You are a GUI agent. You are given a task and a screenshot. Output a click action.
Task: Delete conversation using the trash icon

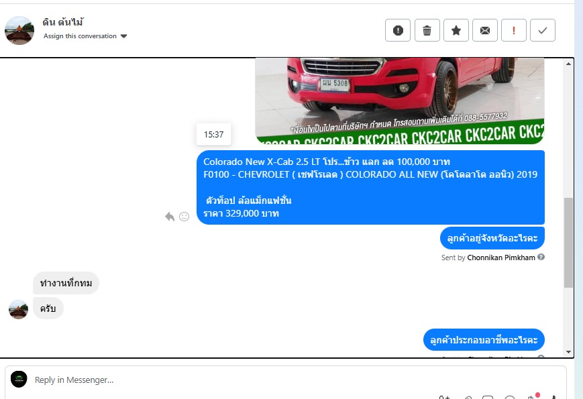click(427, 30)
